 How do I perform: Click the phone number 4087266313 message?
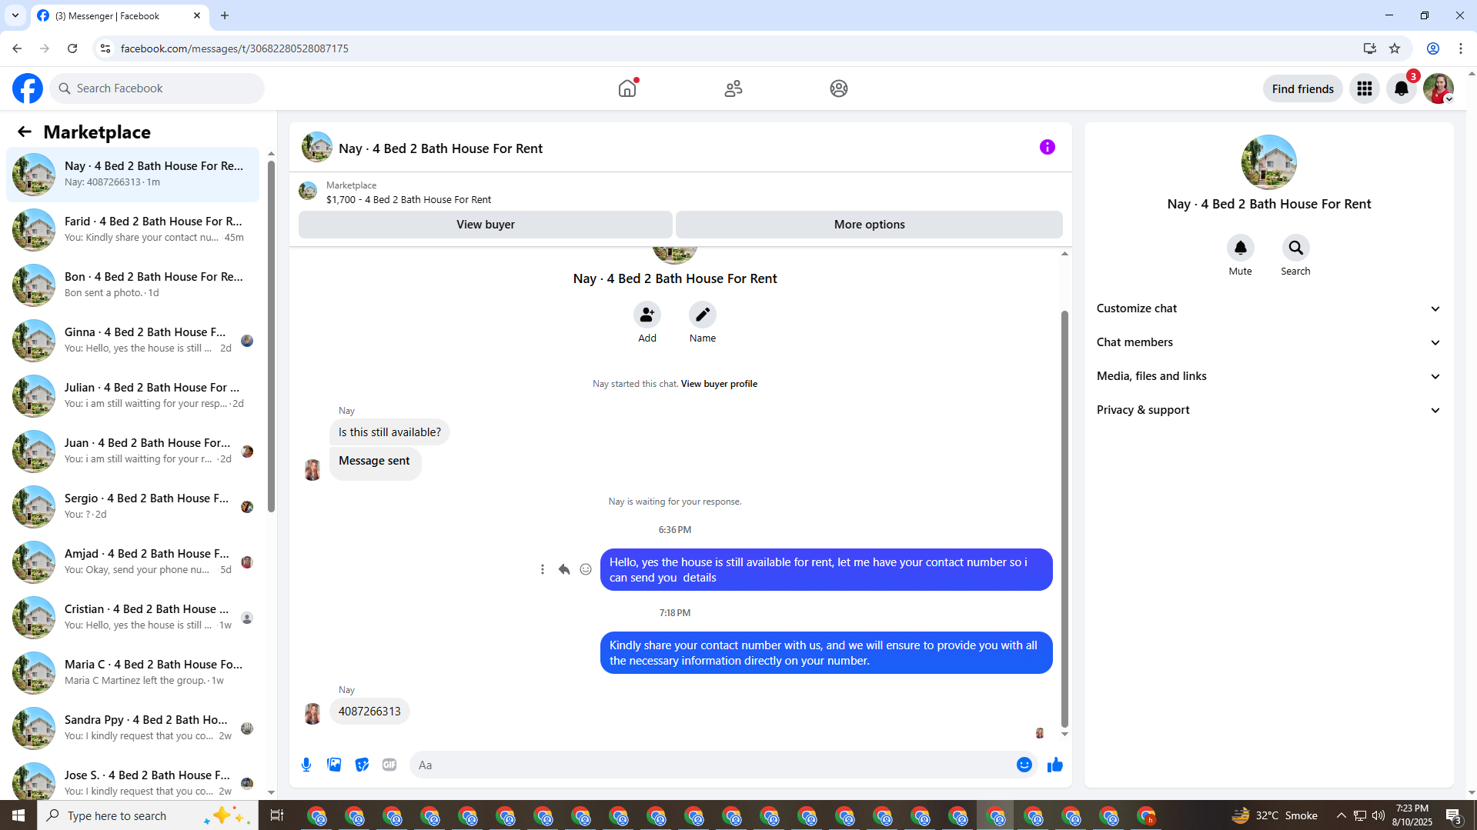tap(369, 712)
